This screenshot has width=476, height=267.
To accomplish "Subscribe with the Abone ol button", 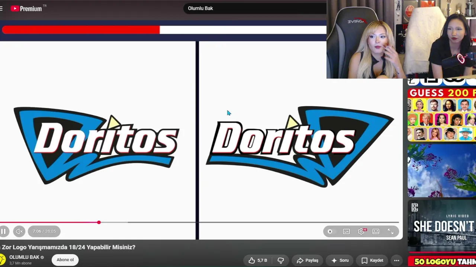I will (65, 260).
